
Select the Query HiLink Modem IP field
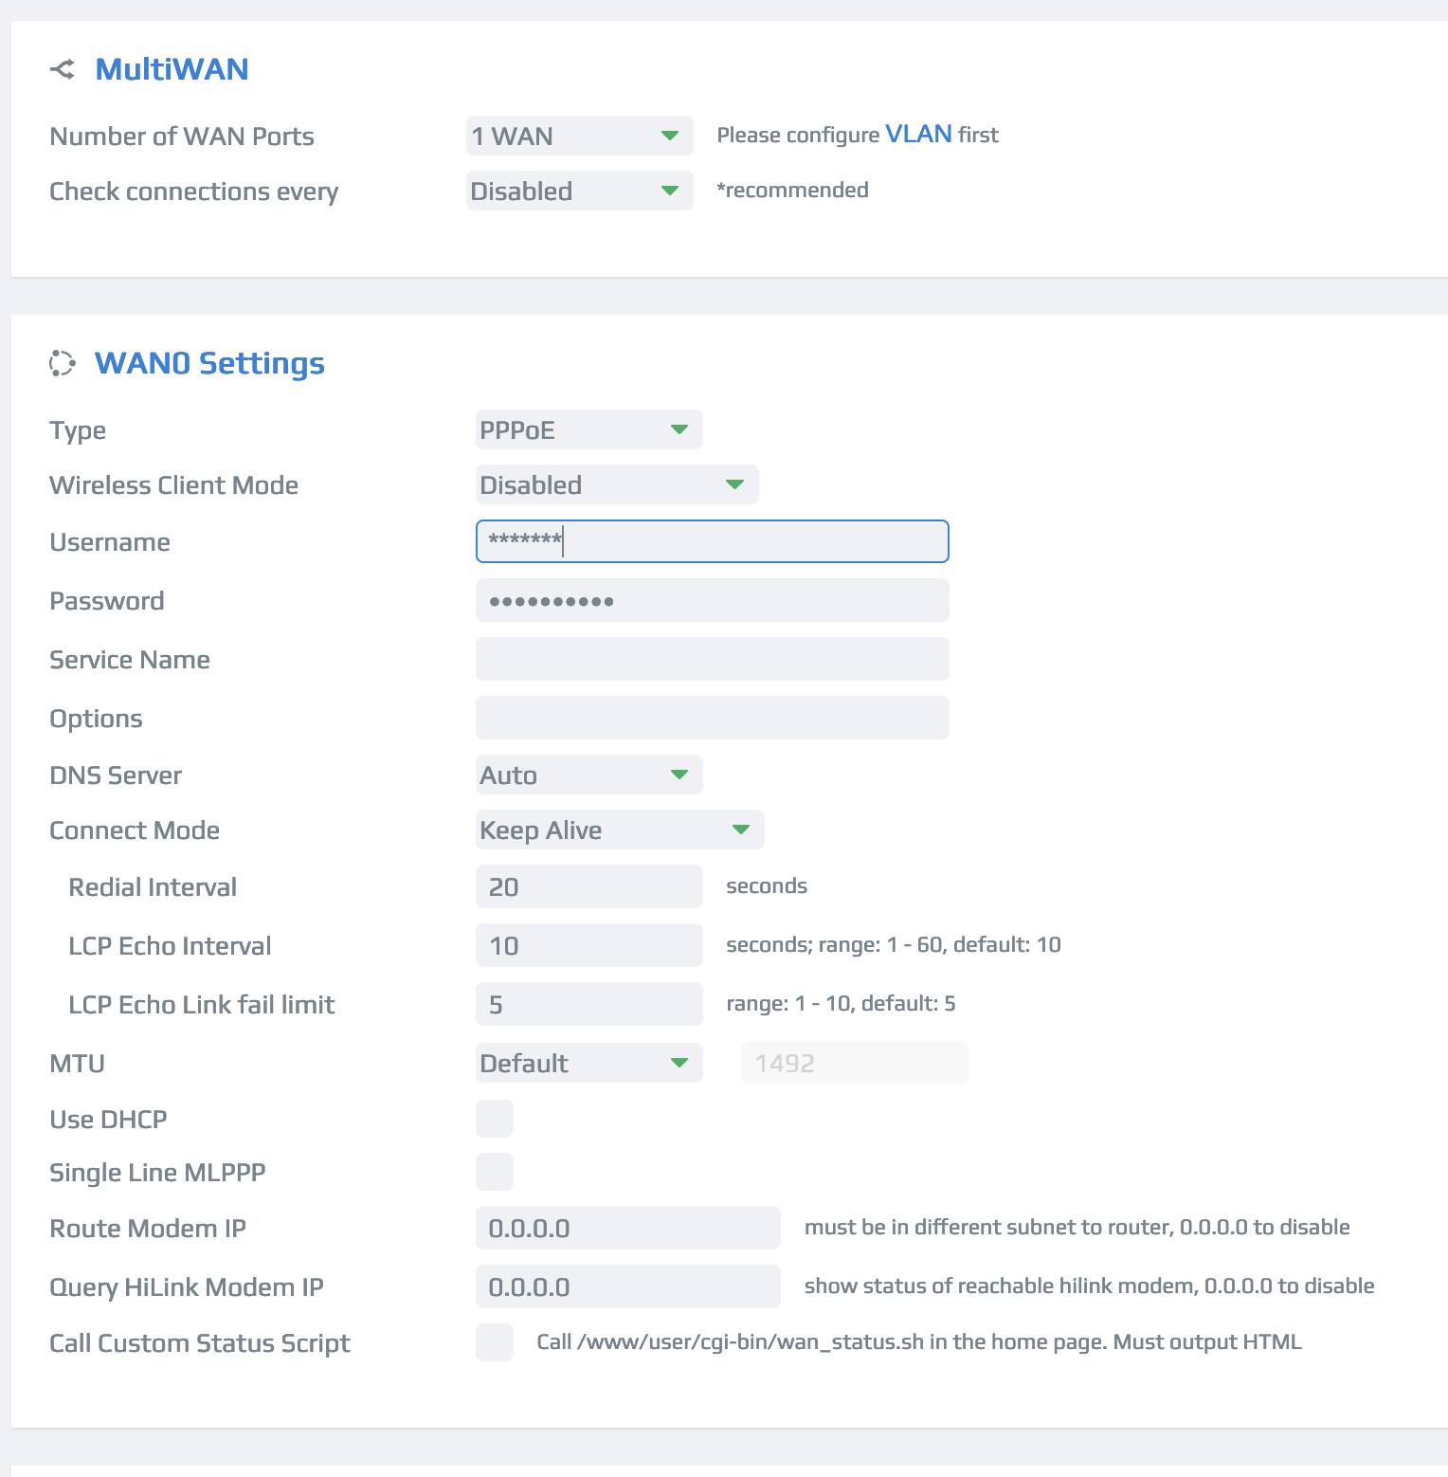[627, 1286]
